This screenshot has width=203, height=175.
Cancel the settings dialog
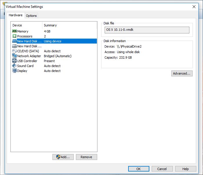(x=162, y=169)
